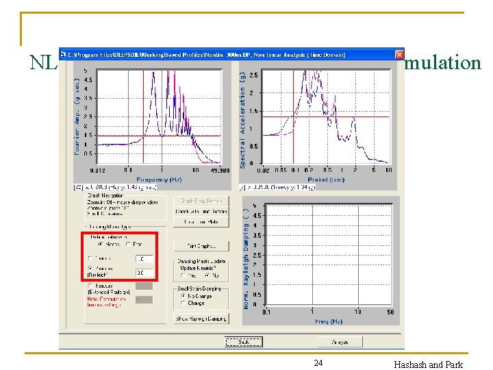Image resolution: width=493 pixels, height=370 pixels.
Task: Click Show Rayleigh Damping button
Action: coord(201,319)
